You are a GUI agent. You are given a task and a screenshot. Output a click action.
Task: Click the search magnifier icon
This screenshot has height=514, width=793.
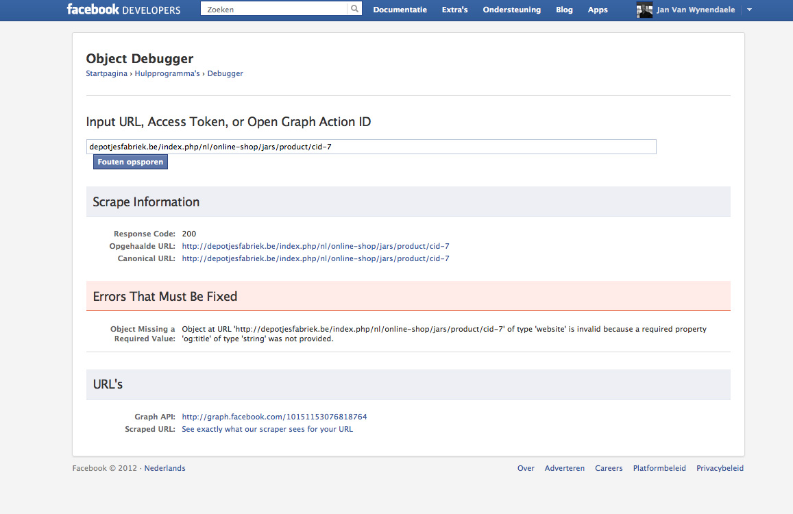pos(354,9)
